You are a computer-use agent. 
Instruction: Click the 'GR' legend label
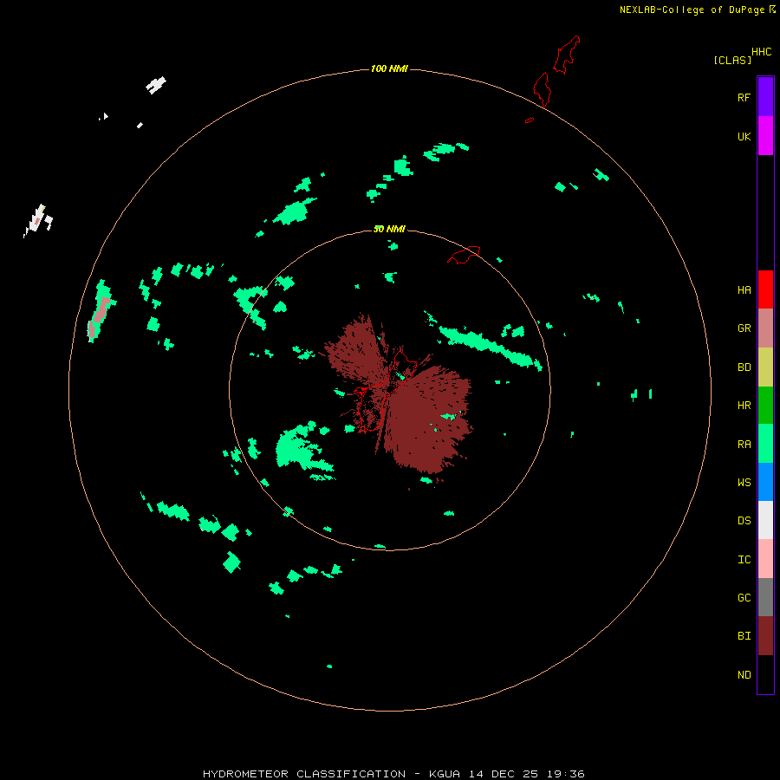(744, 328)
